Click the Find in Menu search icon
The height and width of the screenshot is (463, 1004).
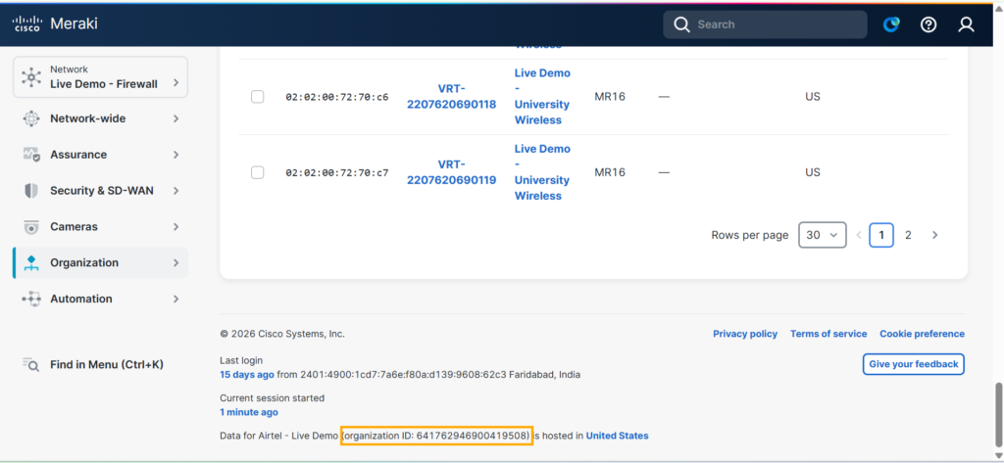[x=30, y=364]
